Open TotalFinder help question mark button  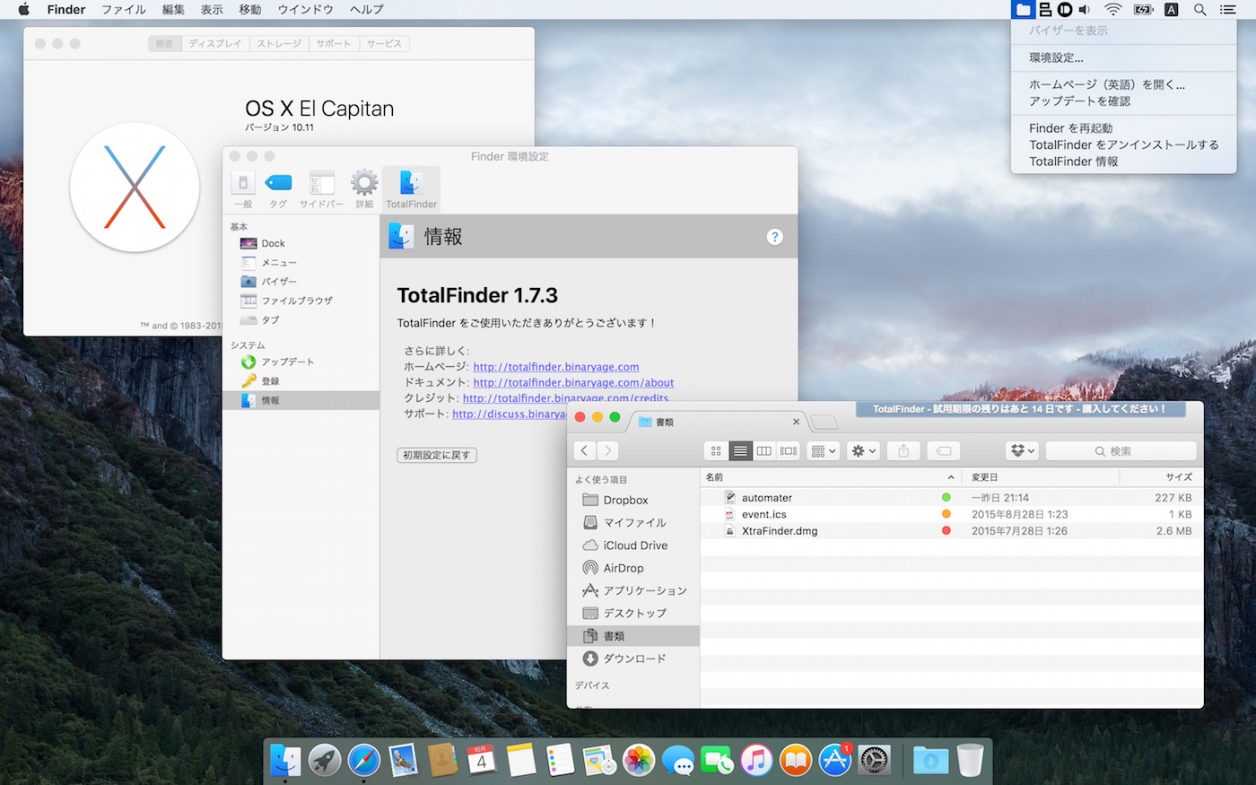click(775, 237)
